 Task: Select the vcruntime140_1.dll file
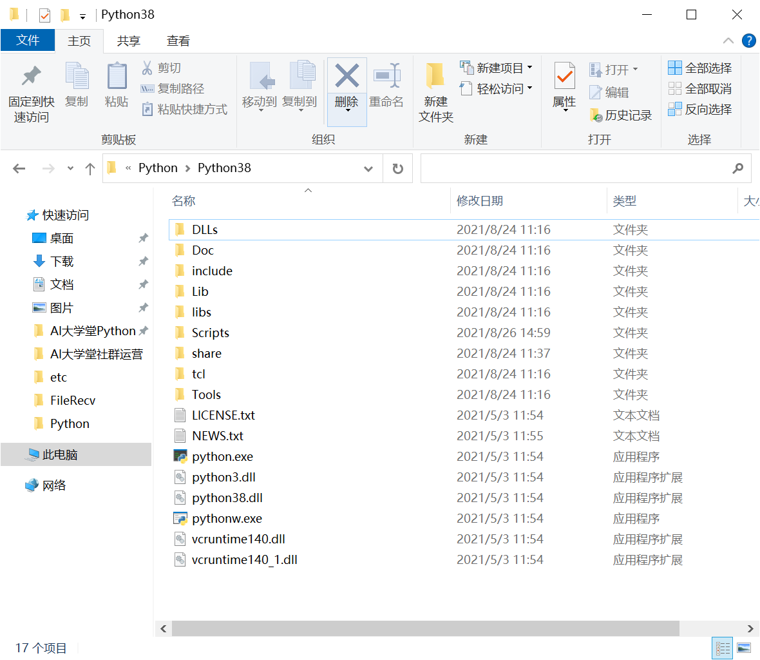click(x=464, y=559)
